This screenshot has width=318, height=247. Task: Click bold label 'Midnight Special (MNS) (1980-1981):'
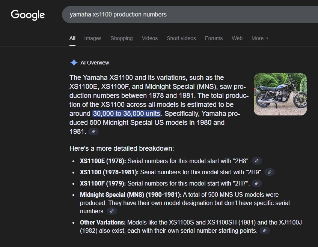click(131, 195)
